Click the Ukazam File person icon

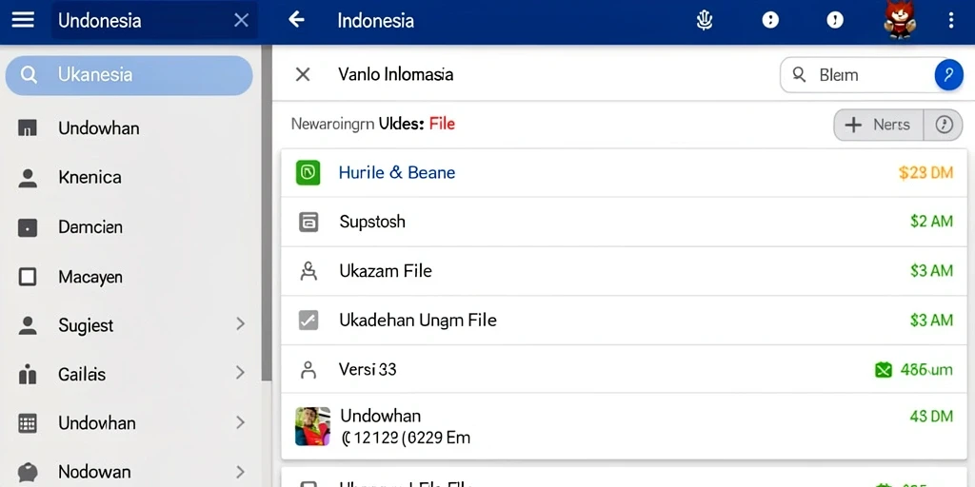[x=308, y=271]
